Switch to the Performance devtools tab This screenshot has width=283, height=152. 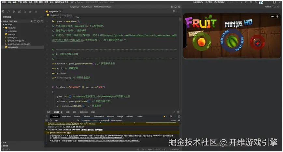tap(99, 117)
